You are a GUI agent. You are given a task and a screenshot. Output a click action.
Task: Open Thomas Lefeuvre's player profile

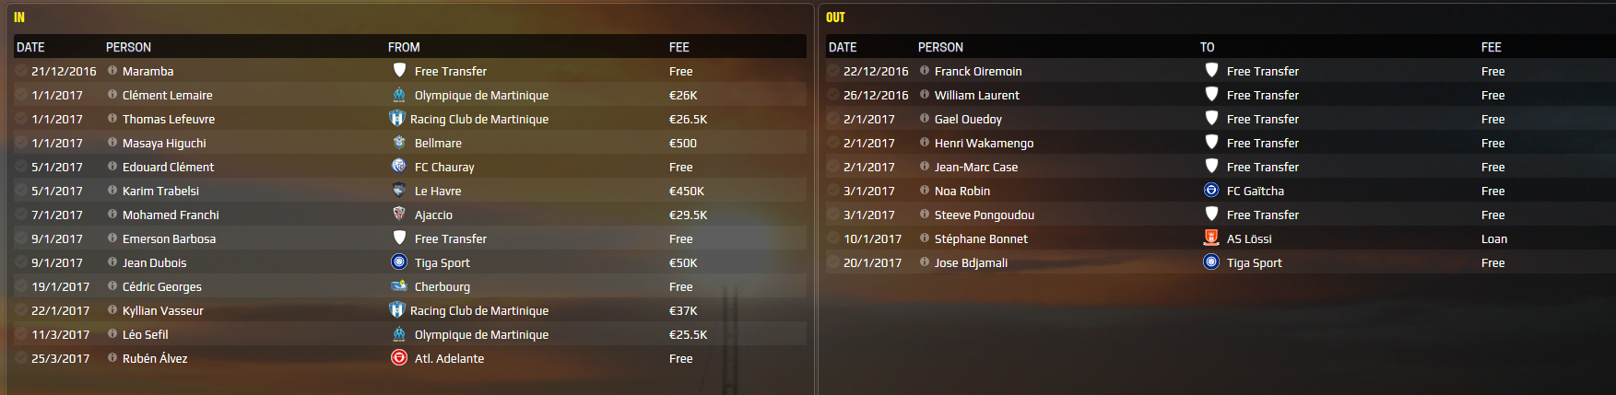pos(169,119)
